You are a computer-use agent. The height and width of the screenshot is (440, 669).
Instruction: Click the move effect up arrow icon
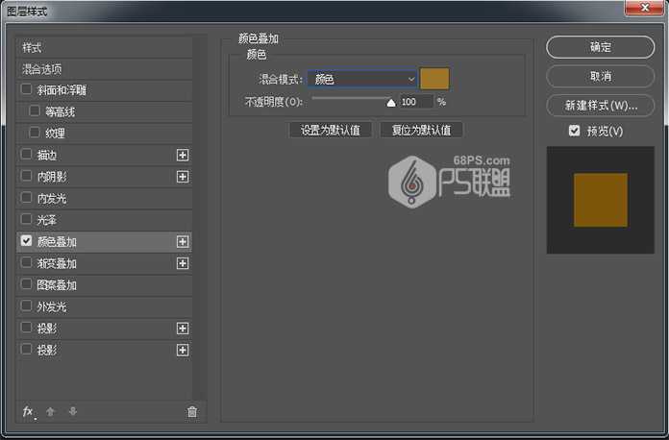51,411
